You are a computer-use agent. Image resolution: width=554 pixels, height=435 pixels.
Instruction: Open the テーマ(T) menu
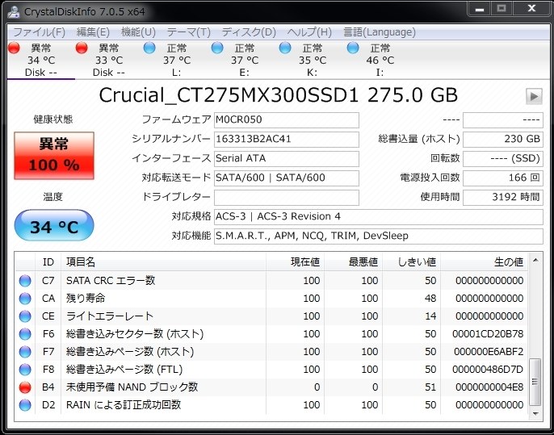click(x=188, y=32)
